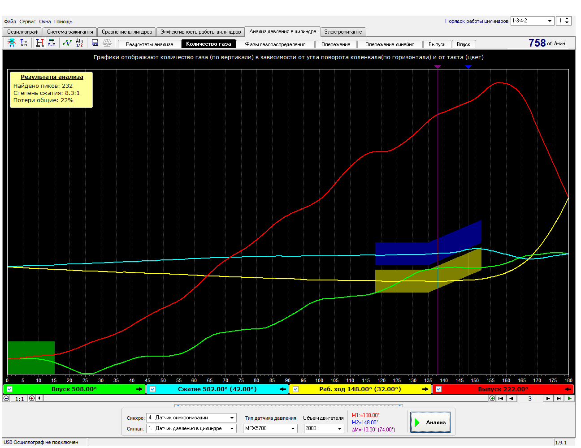Screen dimensions: 581x448
Task: Jump to the first page with the skip-back button
Action: point(501,398)
